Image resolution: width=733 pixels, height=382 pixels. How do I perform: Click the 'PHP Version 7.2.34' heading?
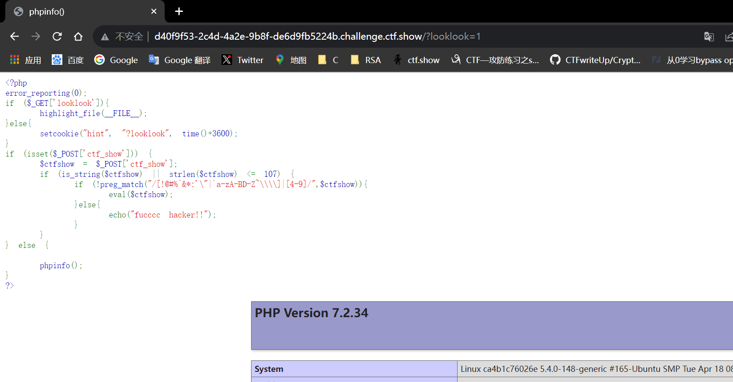[311, 313]
